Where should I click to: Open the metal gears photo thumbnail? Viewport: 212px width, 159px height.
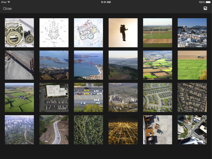19,33
